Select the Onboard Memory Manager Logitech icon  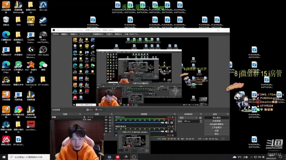[31, 52]
